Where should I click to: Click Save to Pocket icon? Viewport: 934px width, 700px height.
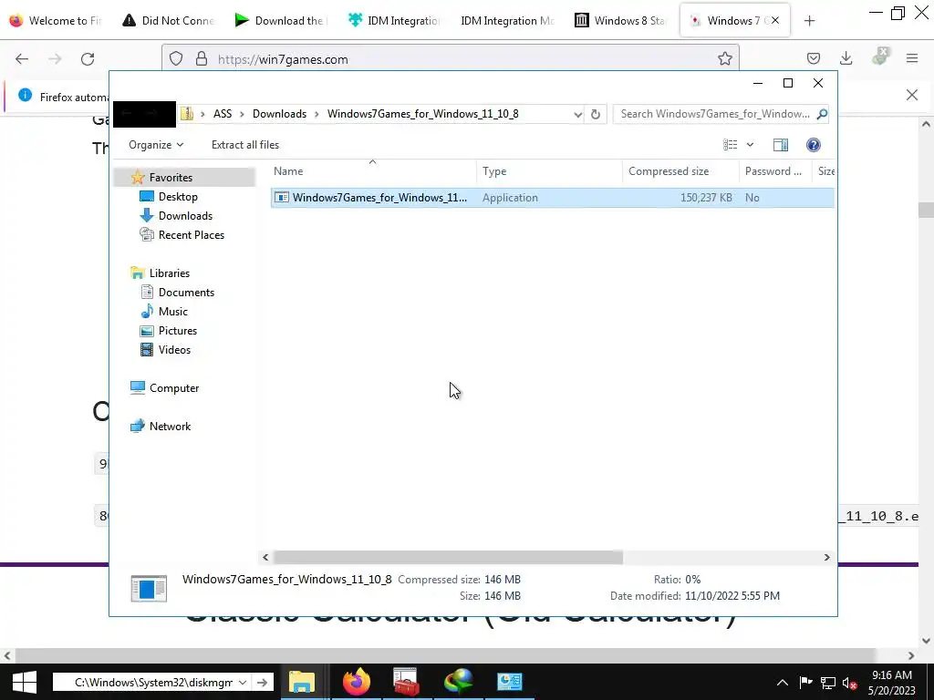pos(813,58)
